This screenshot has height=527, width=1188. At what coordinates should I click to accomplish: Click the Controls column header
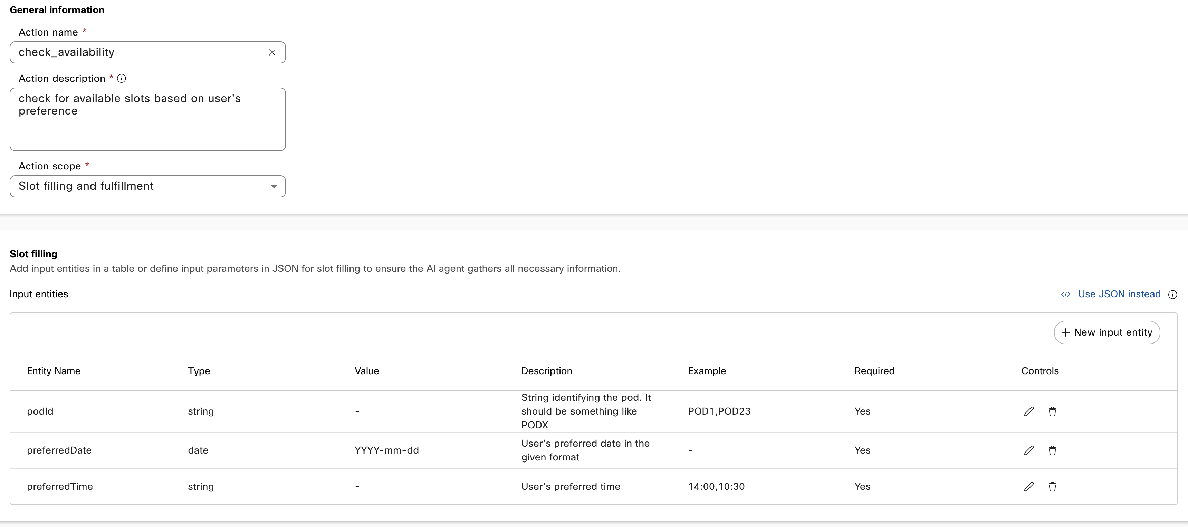pyautogui.click(x=1039, y=371)
